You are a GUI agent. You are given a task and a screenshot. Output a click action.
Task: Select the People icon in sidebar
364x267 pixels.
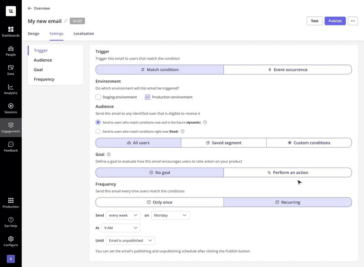coord(10,51)
